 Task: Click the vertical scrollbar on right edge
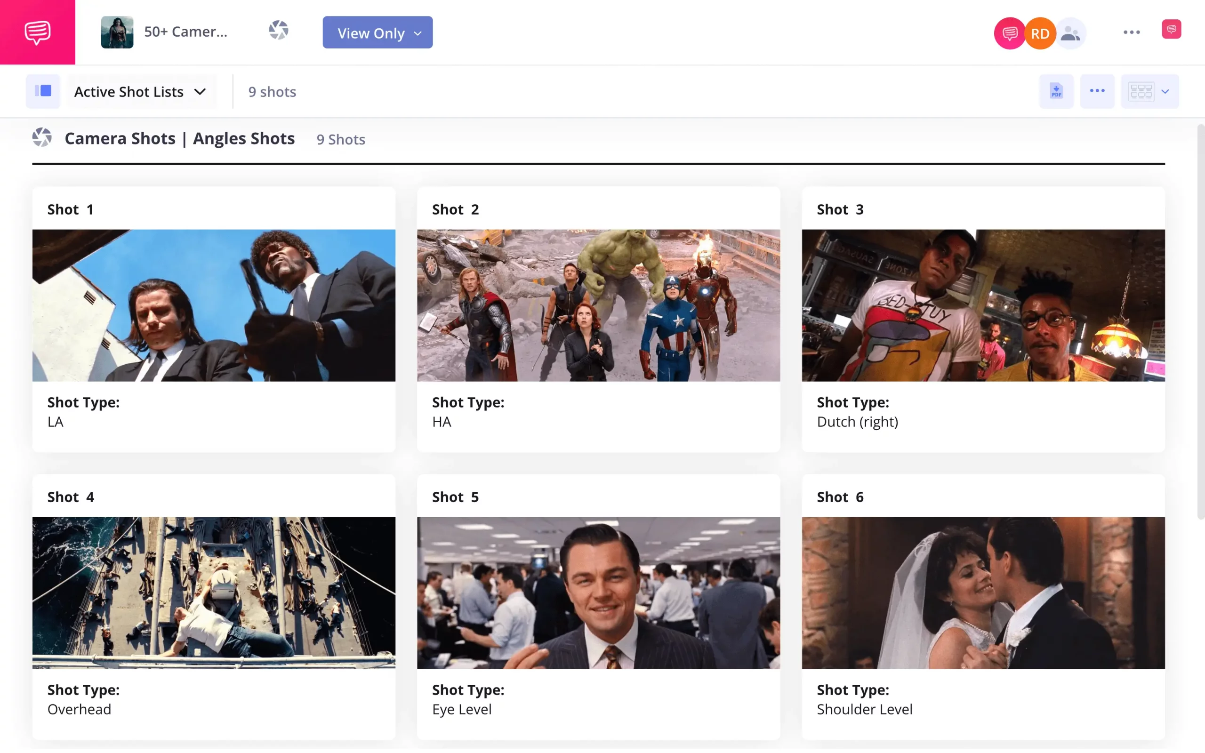click(1200, 322)
